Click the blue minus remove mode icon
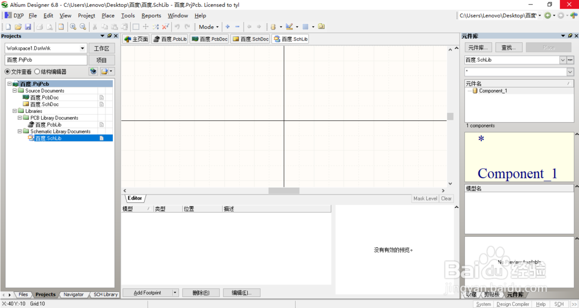The image size is (579, 308). [237, 27]
